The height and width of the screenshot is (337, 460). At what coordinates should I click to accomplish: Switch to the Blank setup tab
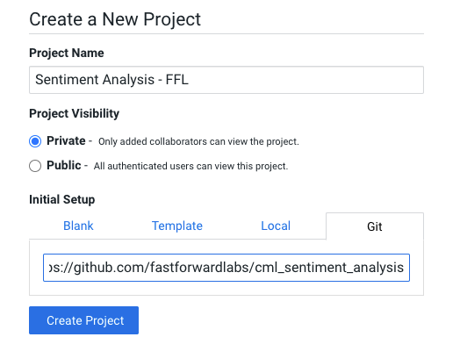(78, 226)
